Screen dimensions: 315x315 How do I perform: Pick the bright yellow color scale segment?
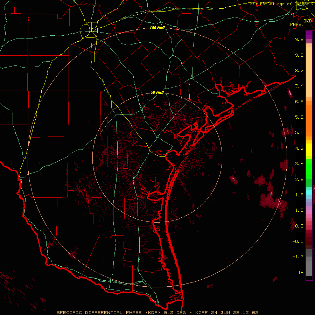coord(309,150)
